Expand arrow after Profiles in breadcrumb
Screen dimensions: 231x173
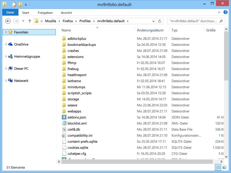(94, 21)
